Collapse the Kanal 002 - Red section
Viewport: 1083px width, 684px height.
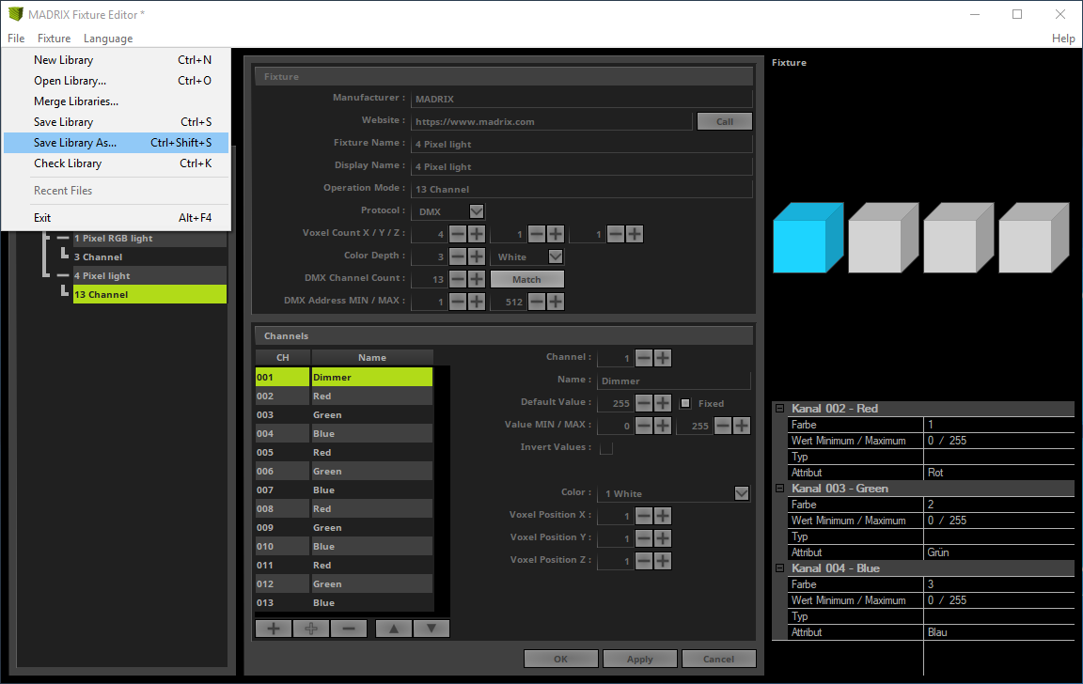(x=779, y=409)
